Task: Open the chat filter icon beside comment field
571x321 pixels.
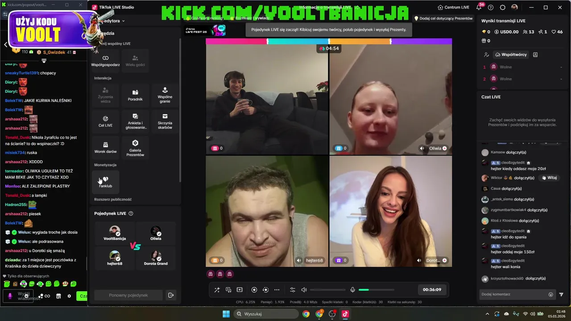Action: [561, 294]
